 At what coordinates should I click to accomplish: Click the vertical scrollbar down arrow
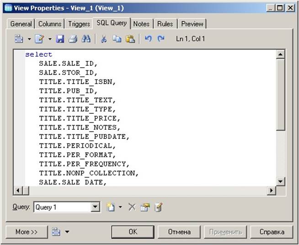(x=280, y=181)
